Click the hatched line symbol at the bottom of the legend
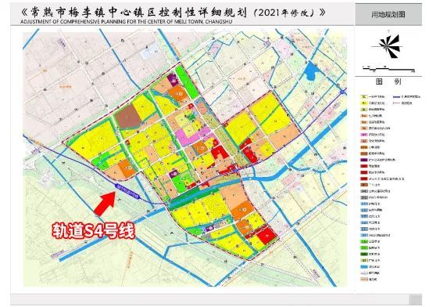 click(x=364, y=280)
